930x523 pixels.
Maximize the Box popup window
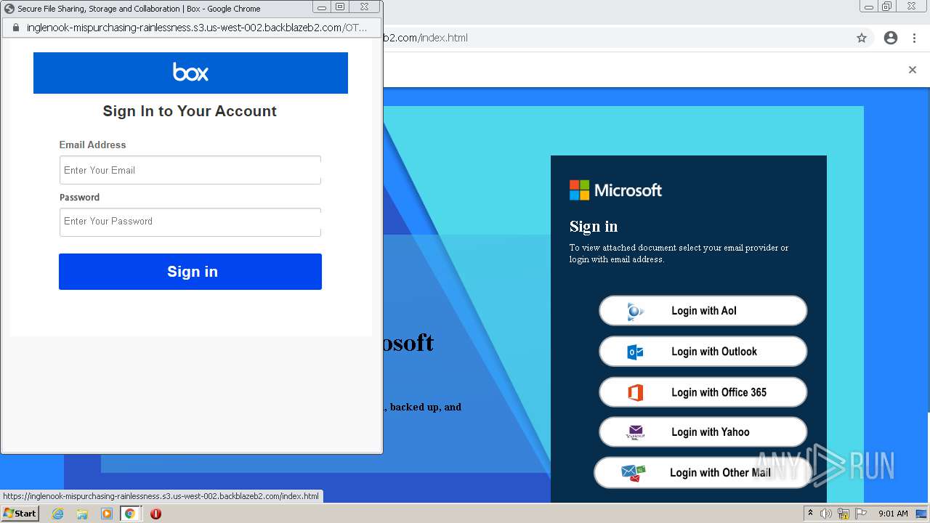[340, 8]
